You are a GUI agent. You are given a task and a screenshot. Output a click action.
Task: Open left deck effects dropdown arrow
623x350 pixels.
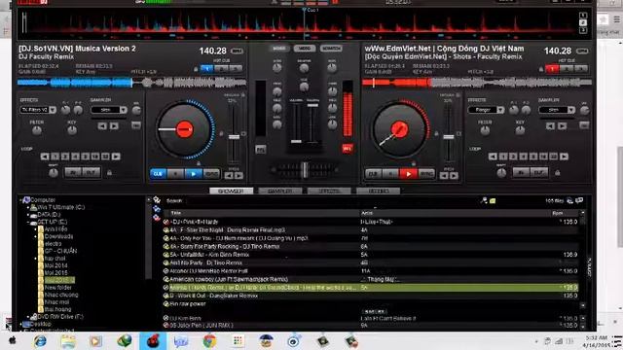[53, 110]
